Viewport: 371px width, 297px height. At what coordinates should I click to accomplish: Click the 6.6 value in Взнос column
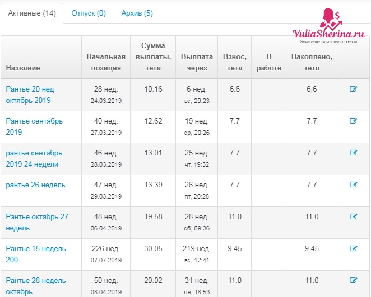click(x=235, y=89)
